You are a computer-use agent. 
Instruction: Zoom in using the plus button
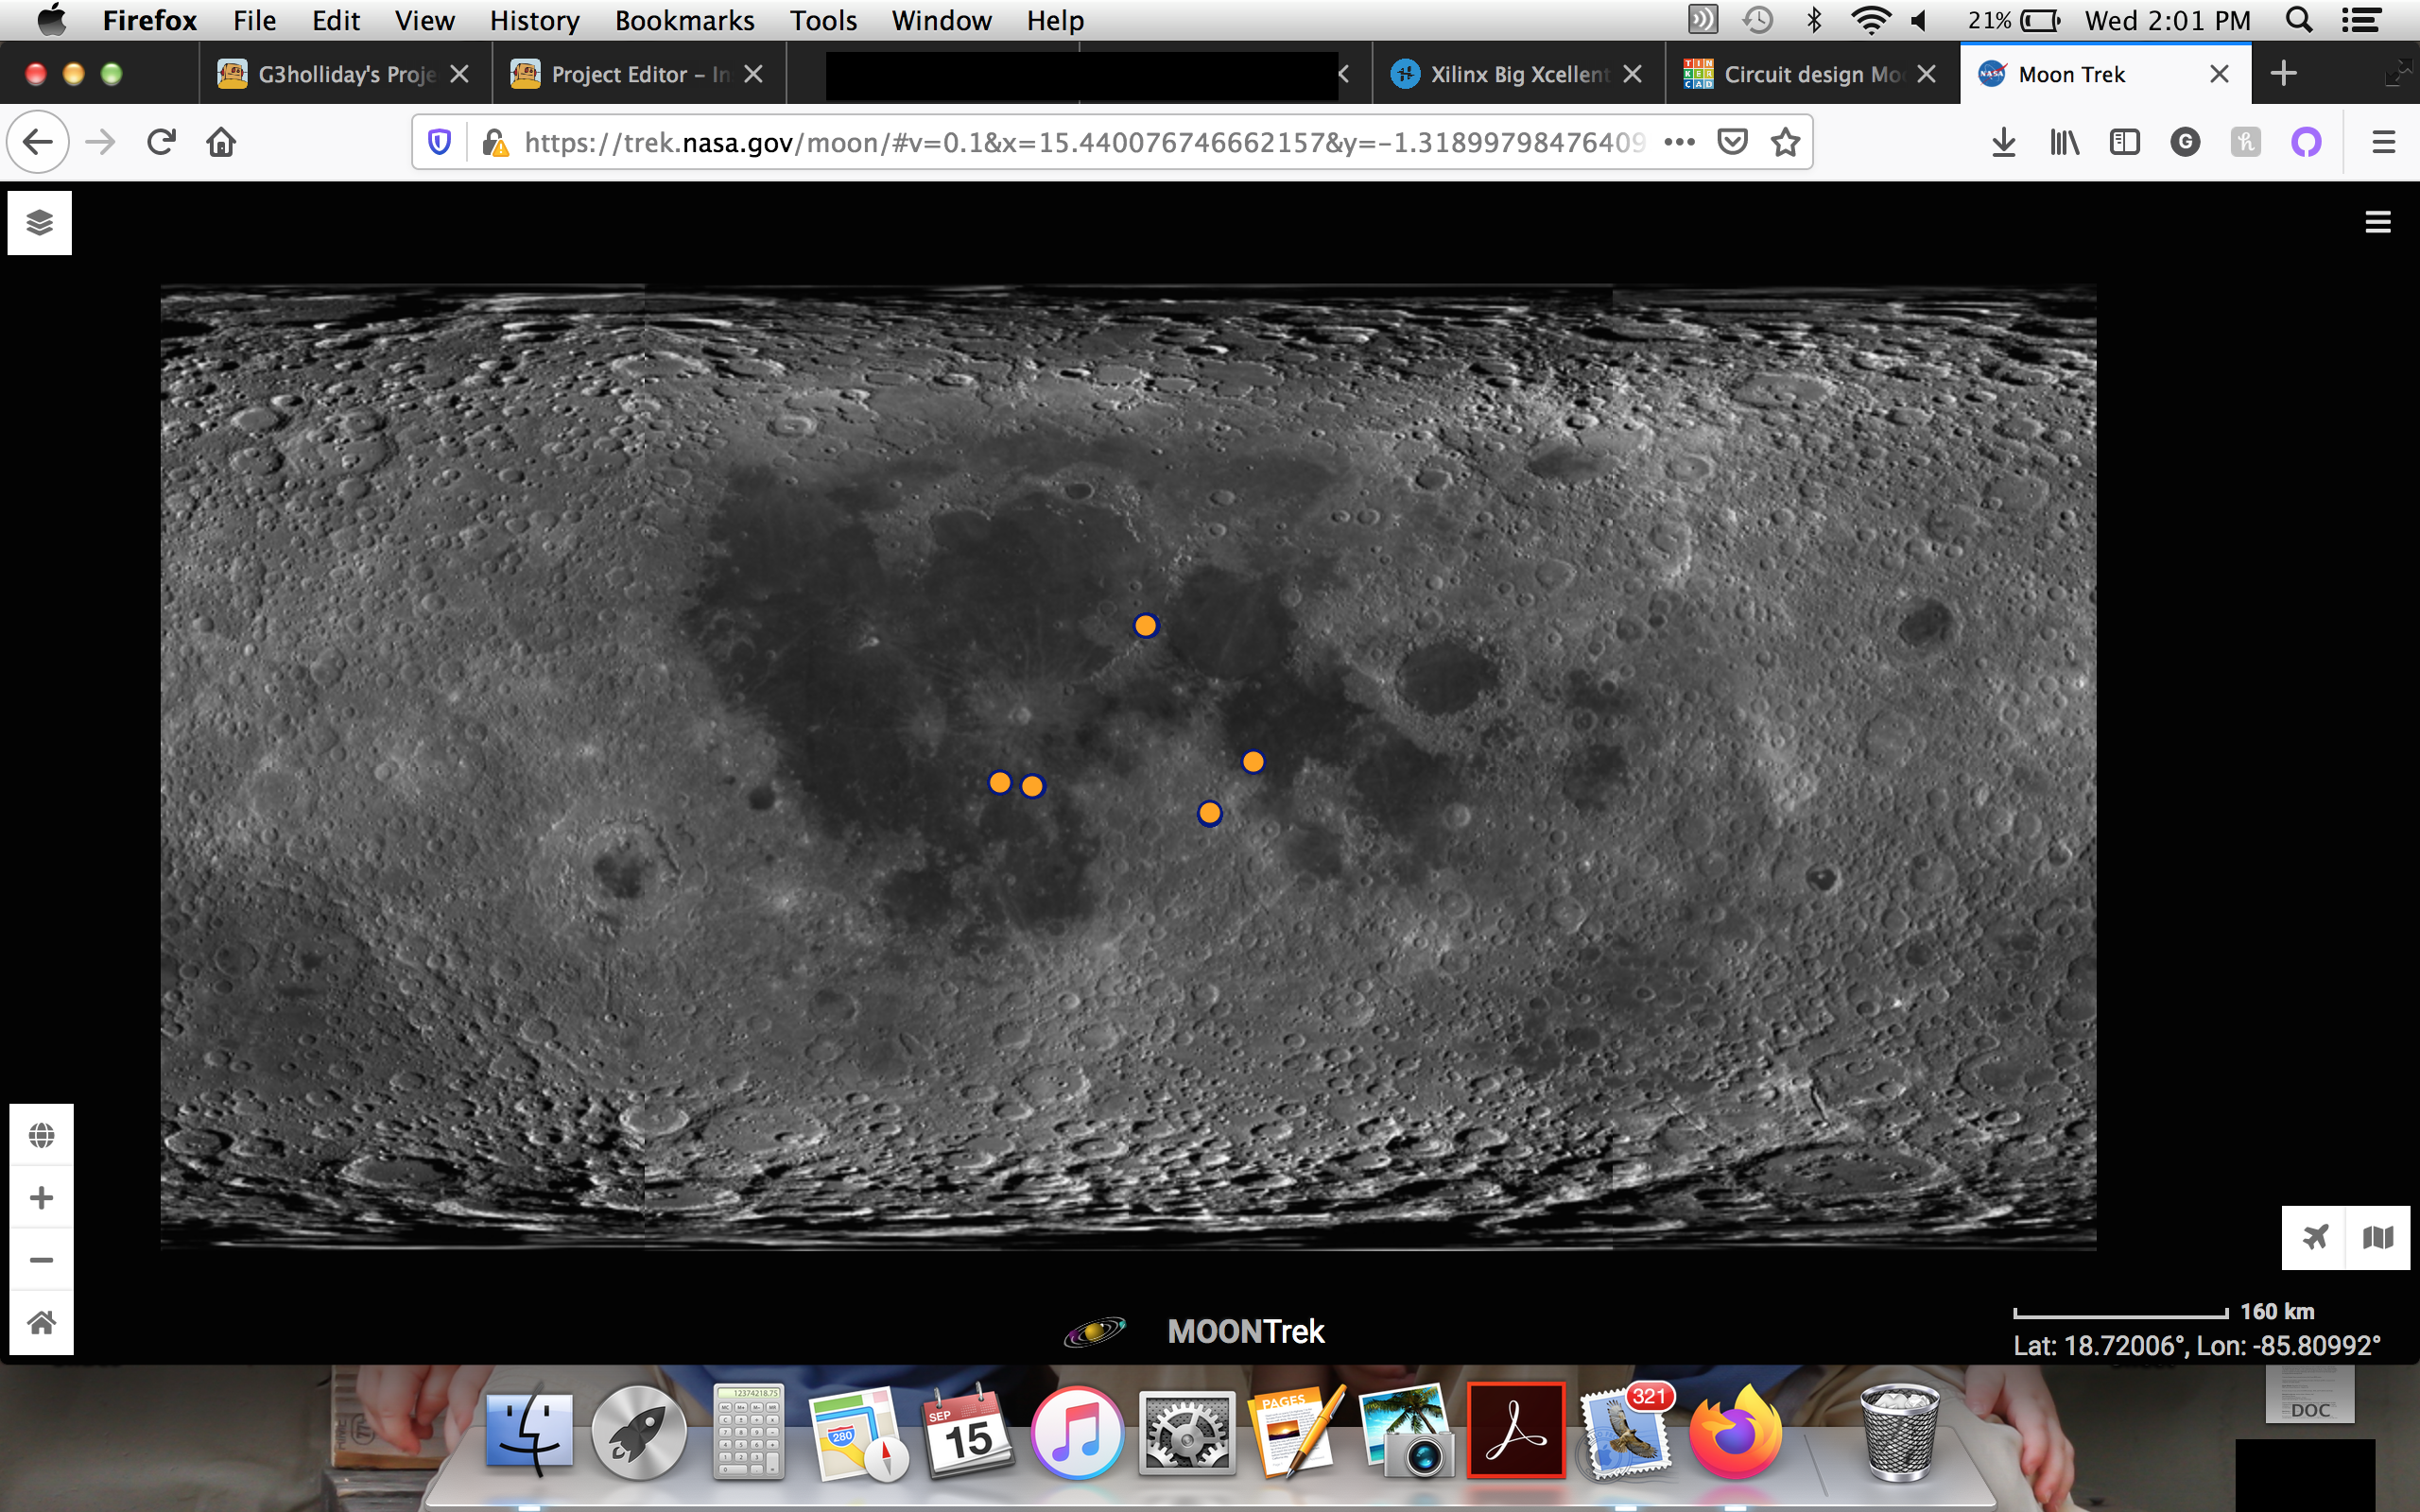tap(41, 1196)
